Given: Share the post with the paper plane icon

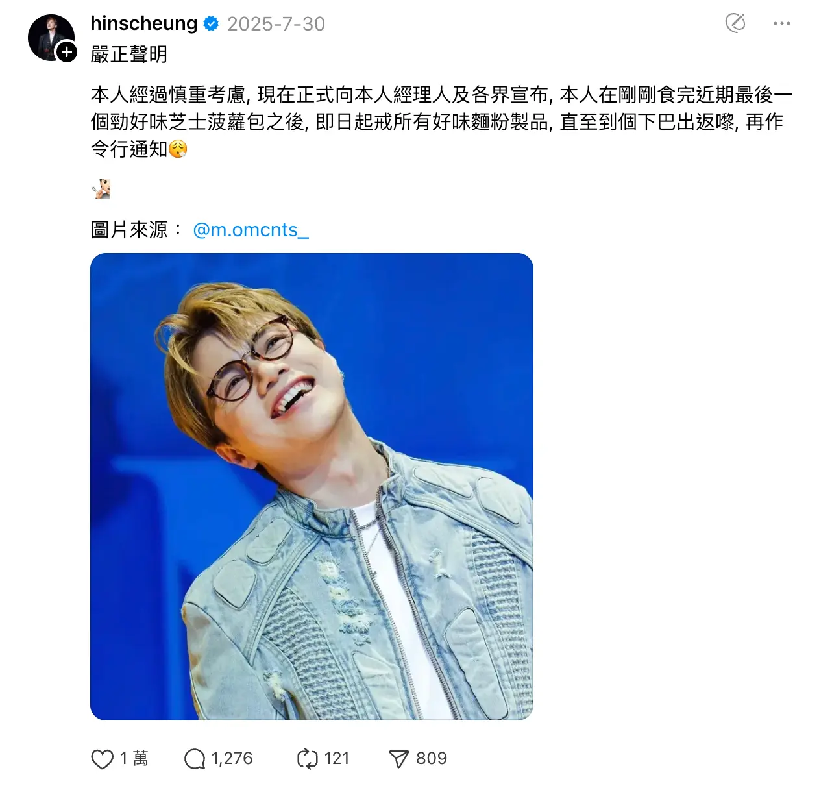Looking at the screenshot, I should 398,759.
